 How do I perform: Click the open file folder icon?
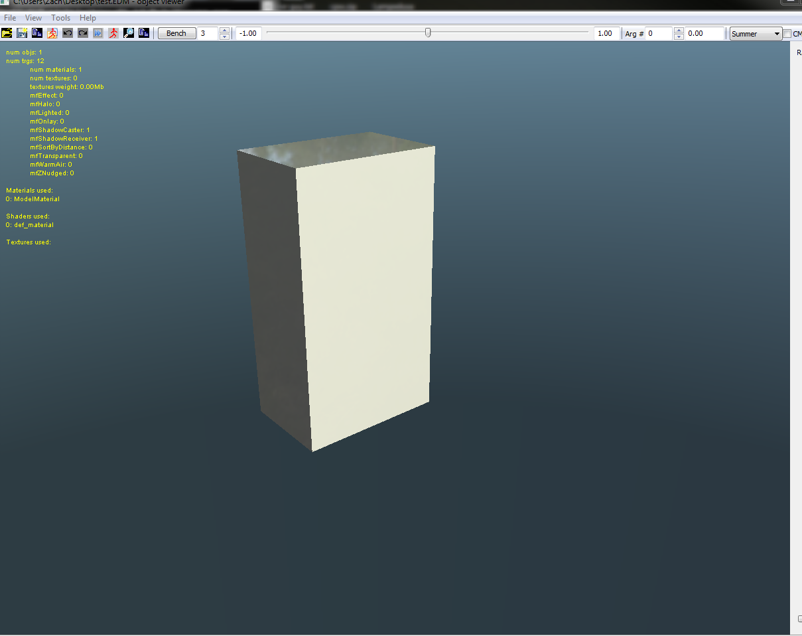click(x=7, y=33)
